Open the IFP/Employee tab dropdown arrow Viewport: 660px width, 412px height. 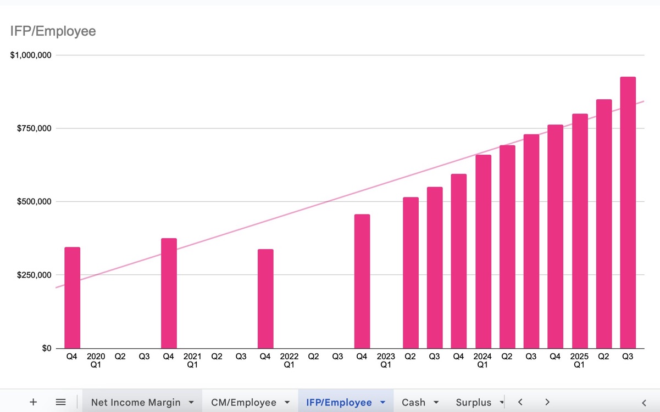382,403
